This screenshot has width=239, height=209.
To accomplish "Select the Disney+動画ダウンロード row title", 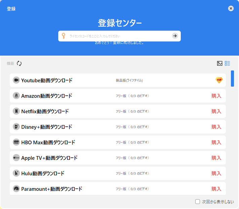I will [47, 127].
